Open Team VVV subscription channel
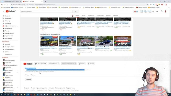 pos(8,63)
